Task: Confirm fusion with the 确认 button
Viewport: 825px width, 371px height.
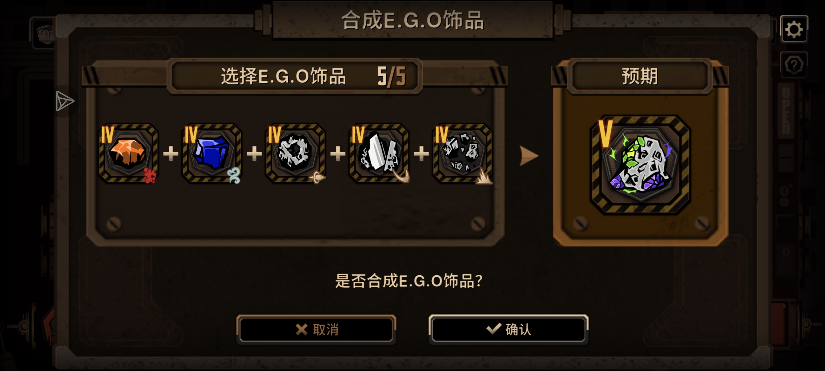Action: point(509,329)
